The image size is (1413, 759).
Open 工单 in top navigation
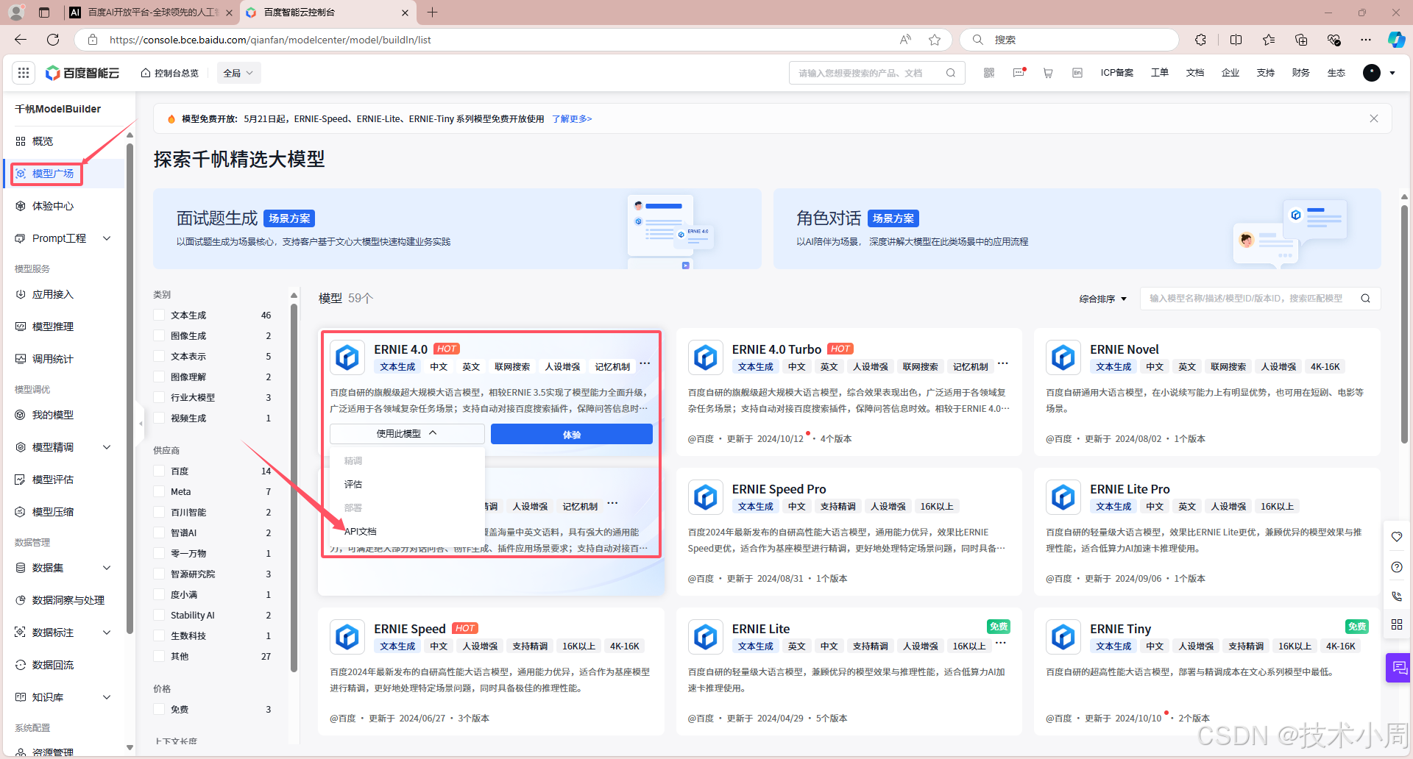(1160, 73)
